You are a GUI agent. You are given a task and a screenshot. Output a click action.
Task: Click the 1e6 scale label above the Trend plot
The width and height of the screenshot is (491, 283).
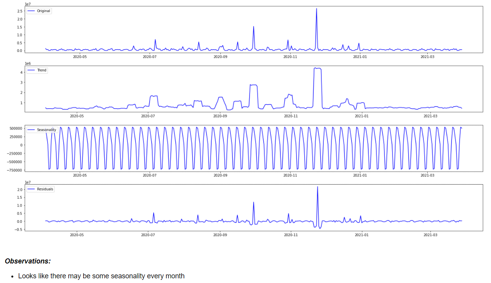(28, 63)
